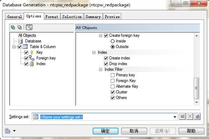Click the options scrollbar down arrow
The image size is (209, 139).
(x=196, y=102)
